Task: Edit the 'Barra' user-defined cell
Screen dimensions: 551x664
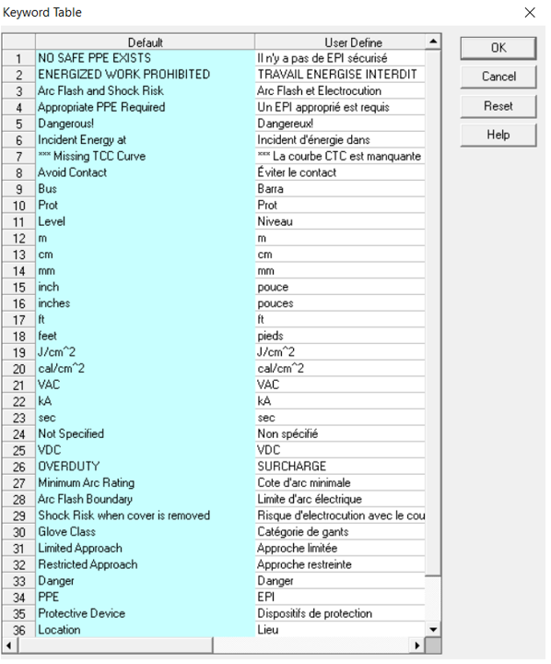Action: click(340, 189)
